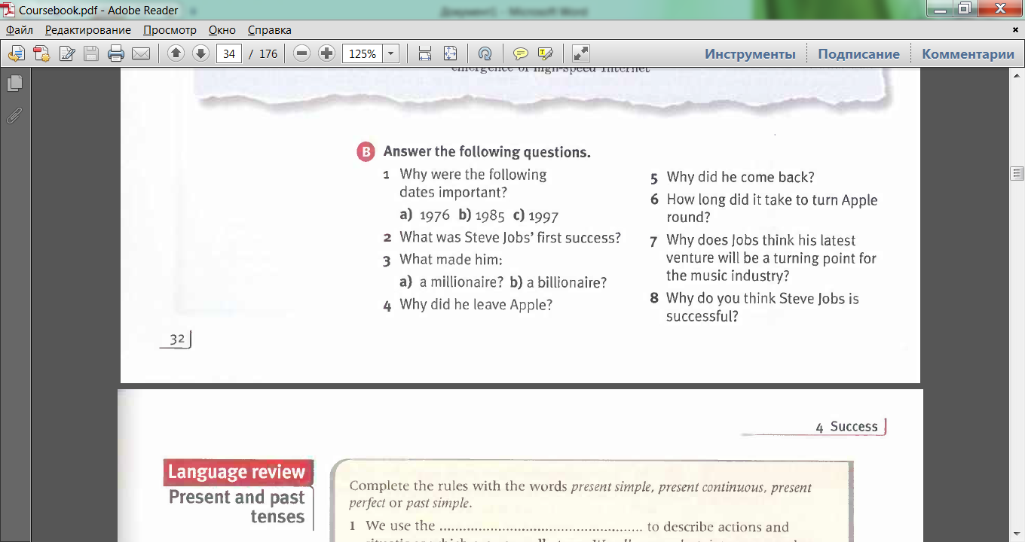Click the text "What was Steve Jobs' first success?"

click(x=510, y=238)
